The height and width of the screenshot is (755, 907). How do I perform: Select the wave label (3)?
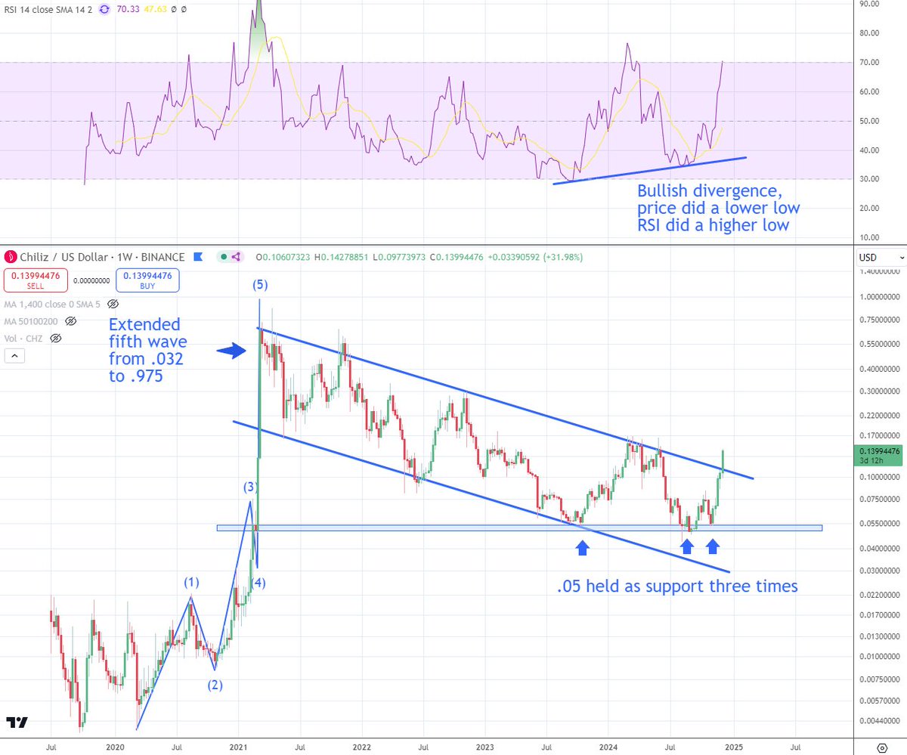point(250,487)
